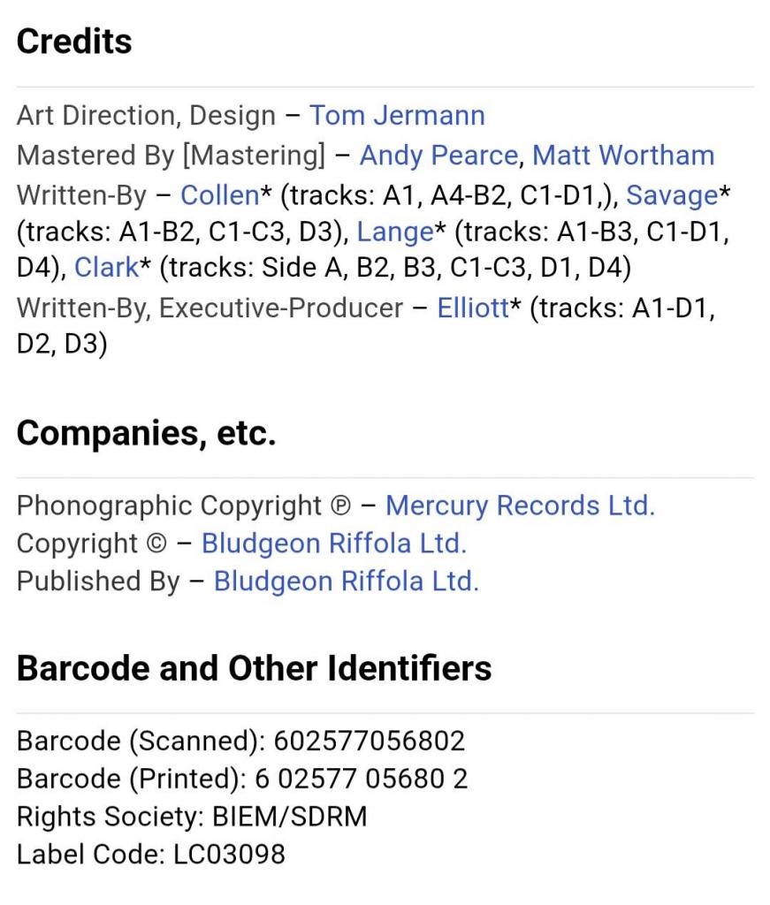
Task: Open the Mercury Records Ltd. link
Action: (x=520, y=506)
